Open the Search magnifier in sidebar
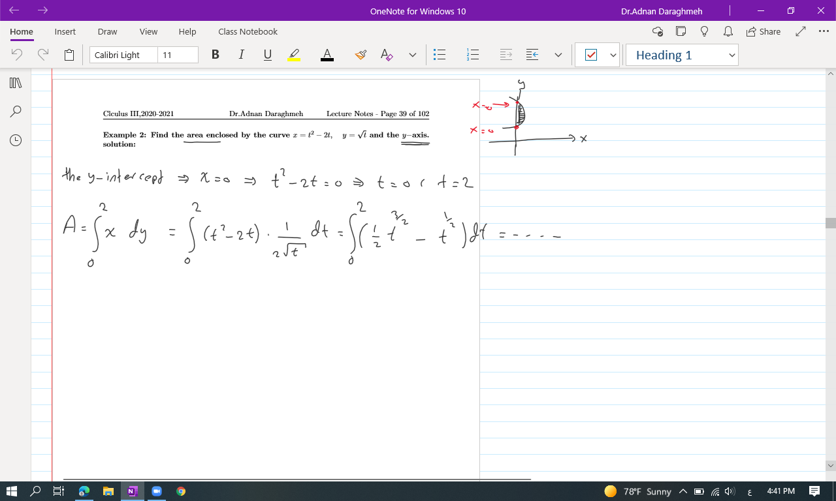 coord(16,112)
